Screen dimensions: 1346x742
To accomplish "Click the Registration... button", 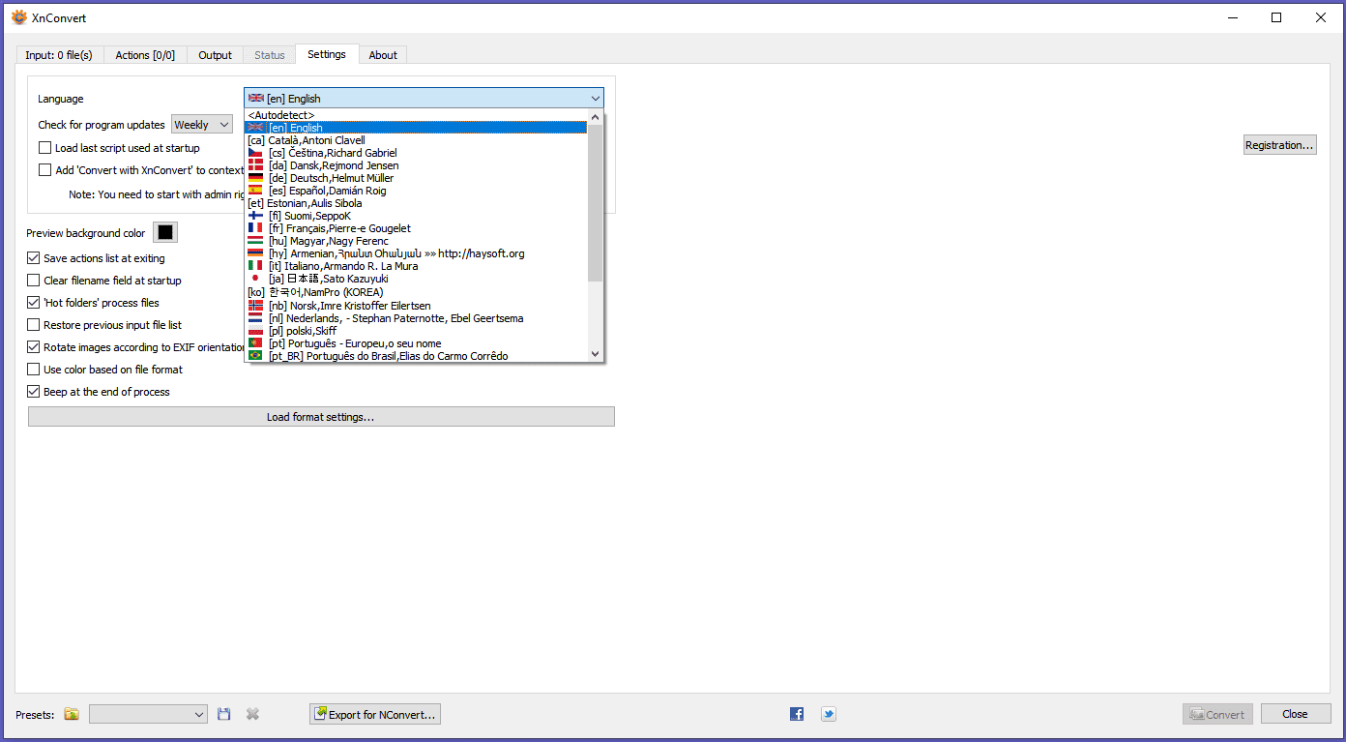I will pos(1280,145).
